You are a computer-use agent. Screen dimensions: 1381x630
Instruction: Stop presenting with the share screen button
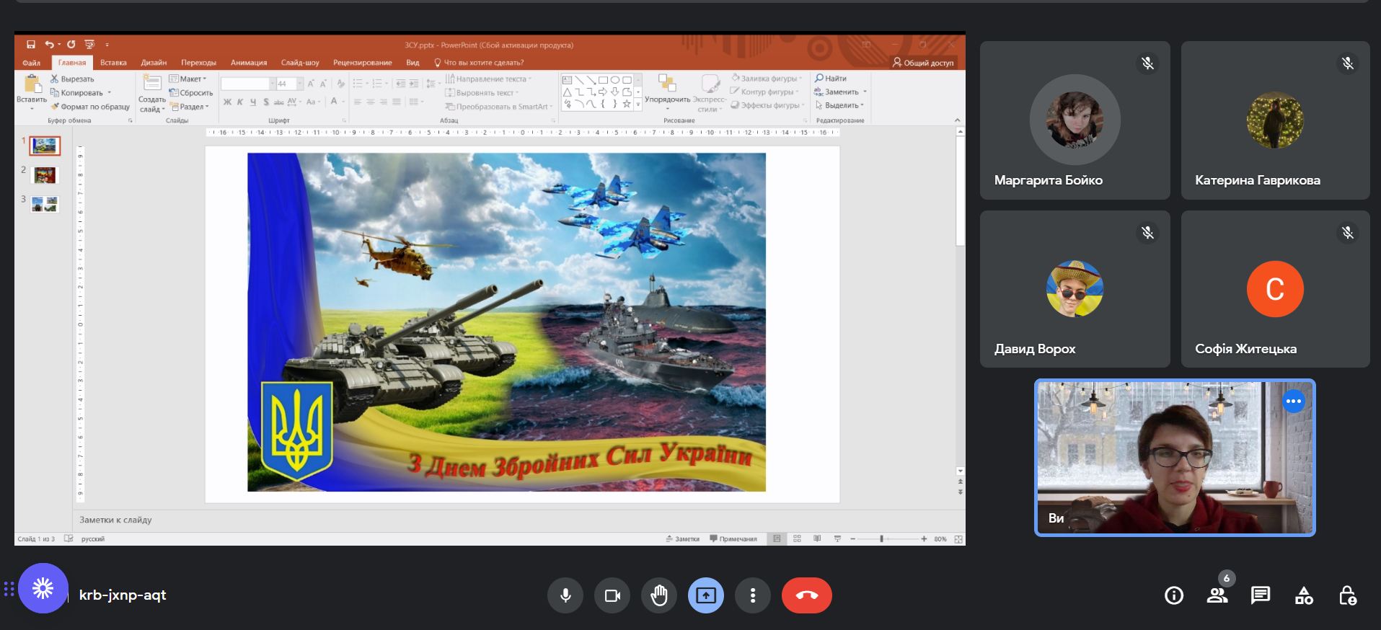(705, 595)
